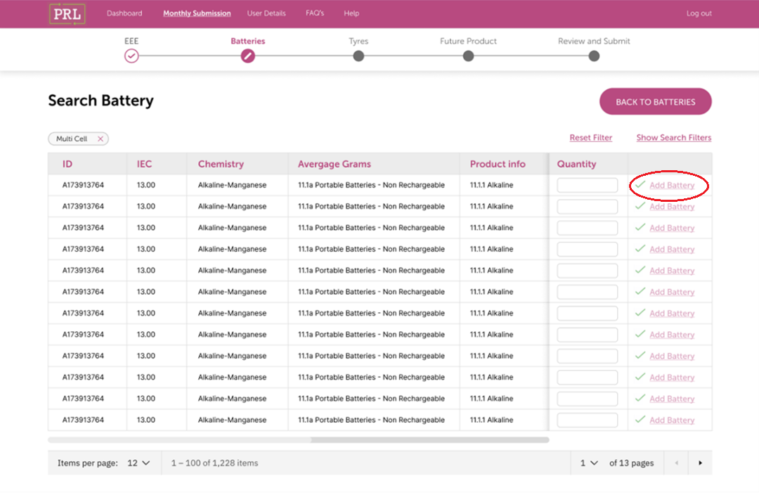Open the Items per page dropdown
This screenshot has height=493, width=759.
(x=138, y=463)
